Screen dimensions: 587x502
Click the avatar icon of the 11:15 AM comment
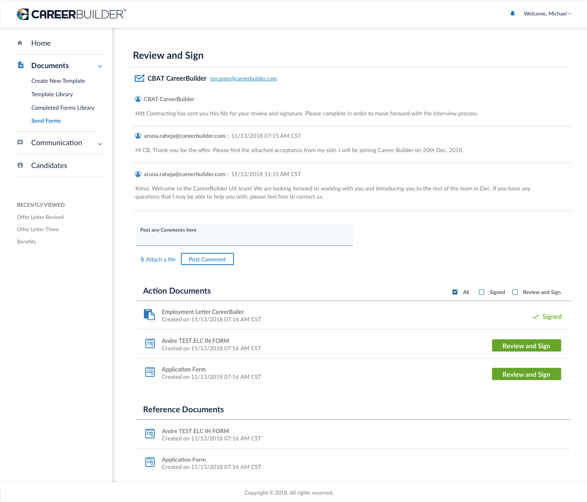(138, 174)
